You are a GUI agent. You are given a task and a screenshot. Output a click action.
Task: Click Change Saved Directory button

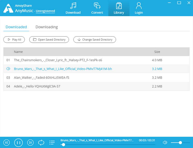95,40
